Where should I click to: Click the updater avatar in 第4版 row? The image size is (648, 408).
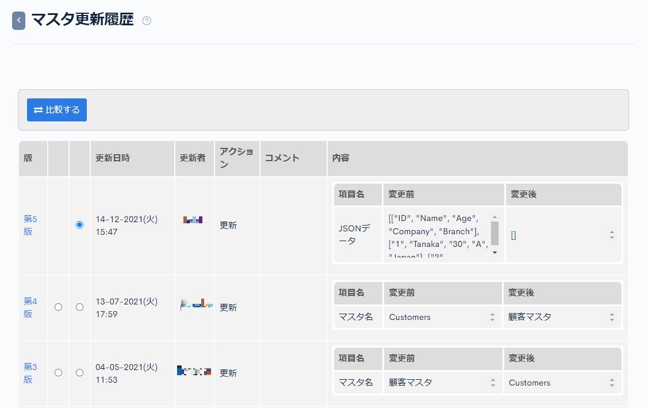(196, 304)
